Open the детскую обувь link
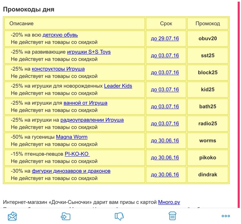This screenshot has height=224, width=241. (60, 35)
